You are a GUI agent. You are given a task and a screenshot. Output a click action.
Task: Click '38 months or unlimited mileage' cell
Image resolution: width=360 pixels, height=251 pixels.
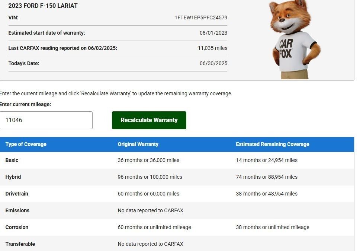click(x=273, y=227)
